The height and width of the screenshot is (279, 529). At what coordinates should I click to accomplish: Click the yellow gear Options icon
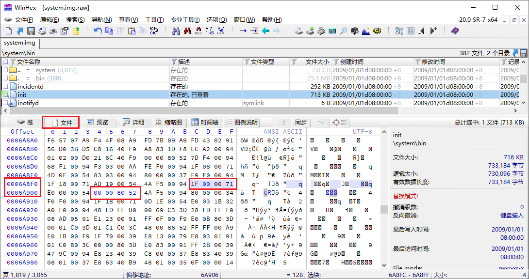pyautogui.click(x=377, y=31)
